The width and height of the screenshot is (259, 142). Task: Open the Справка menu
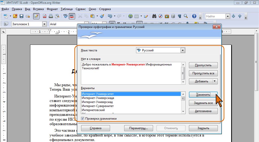(x=105, y=9)
